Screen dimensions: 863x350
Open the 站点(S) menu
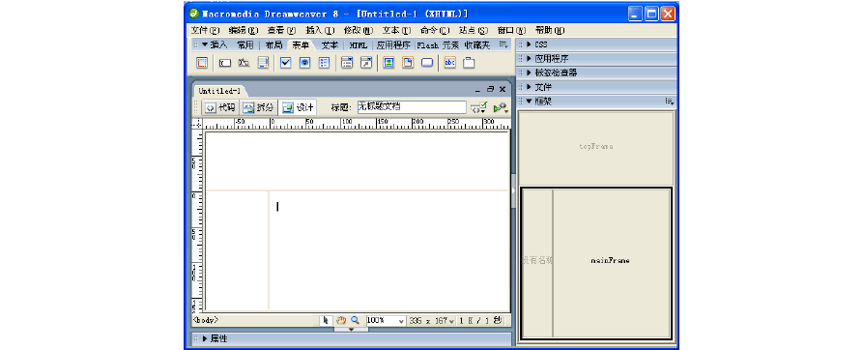tap(474, 31)
